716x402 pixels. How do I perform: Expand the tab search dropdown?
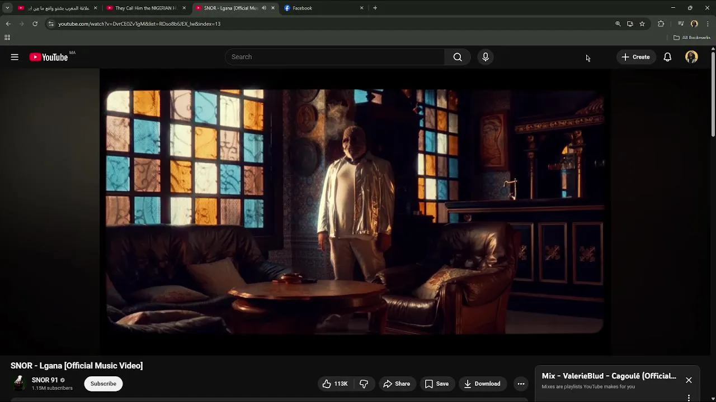(x=7, y=8)
